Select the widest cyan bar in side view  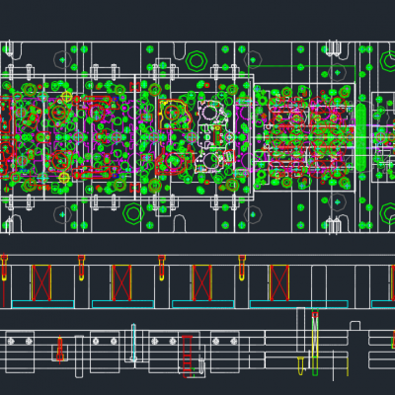coord(299,304)
